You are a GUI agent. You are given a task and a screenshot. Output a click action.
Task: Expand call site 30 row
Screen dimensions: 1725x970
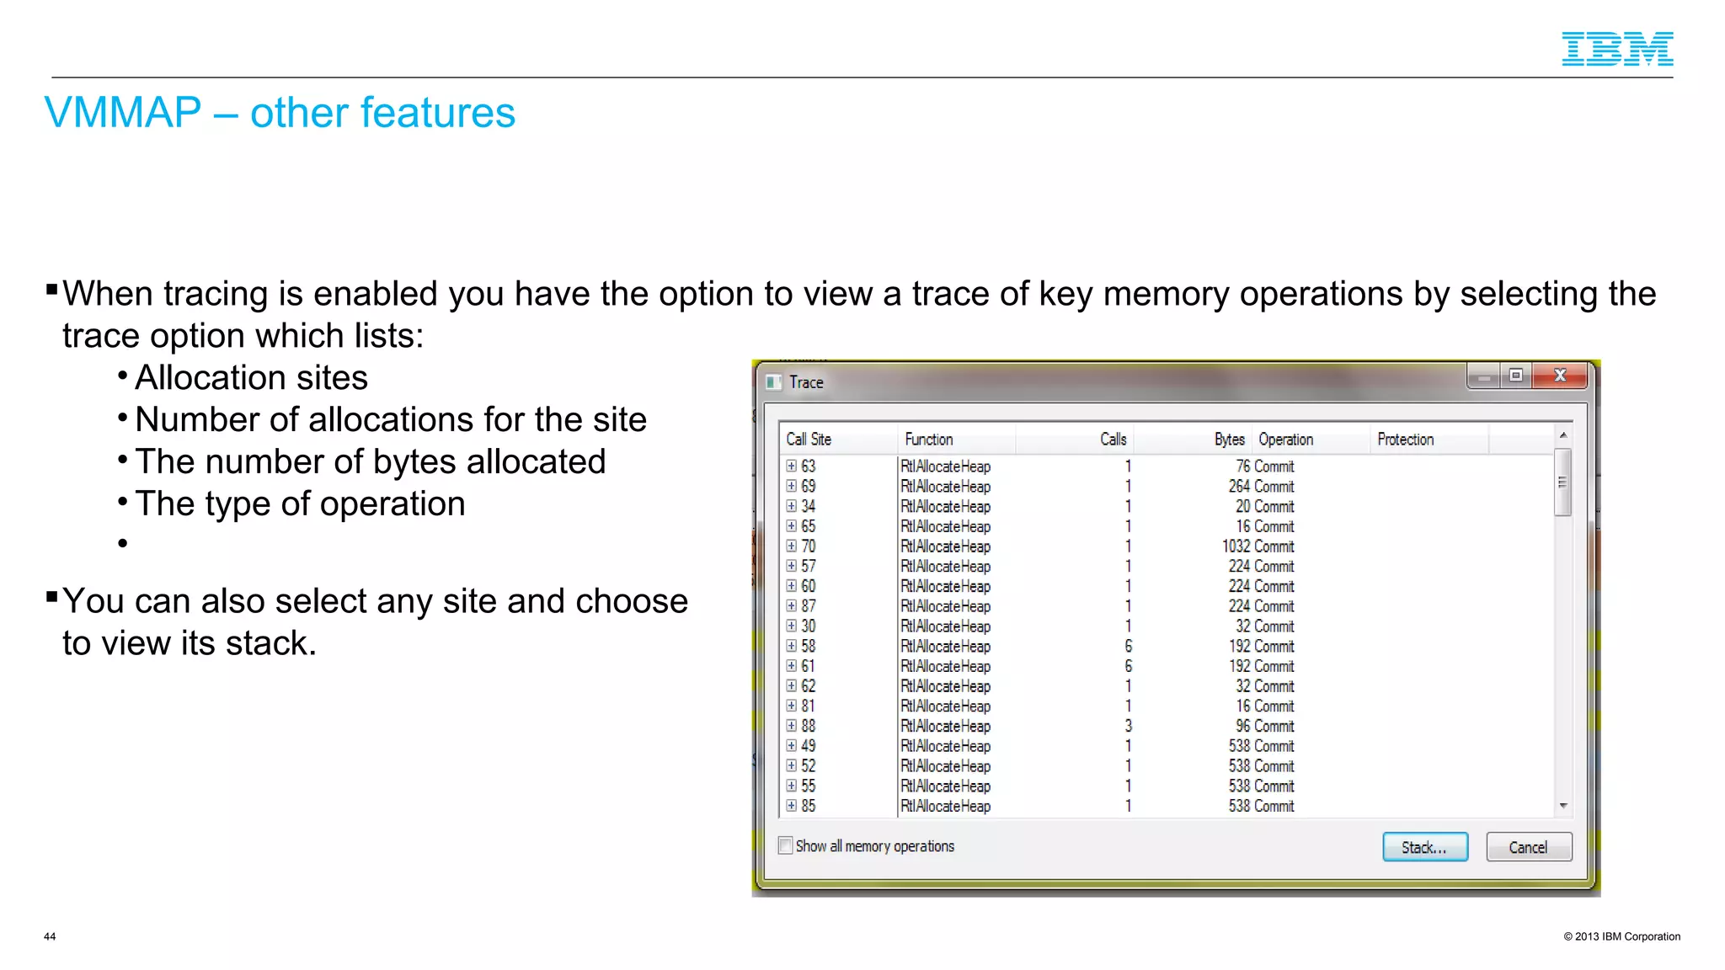(x=791, y=626)
